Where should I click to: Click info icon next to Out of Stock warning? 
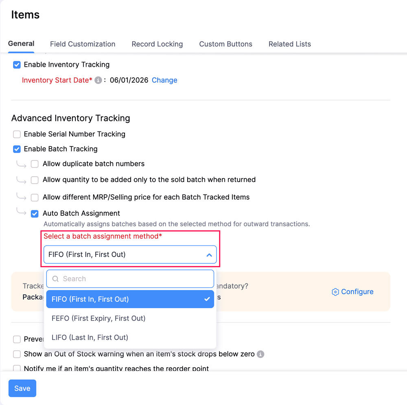[260, 354]
